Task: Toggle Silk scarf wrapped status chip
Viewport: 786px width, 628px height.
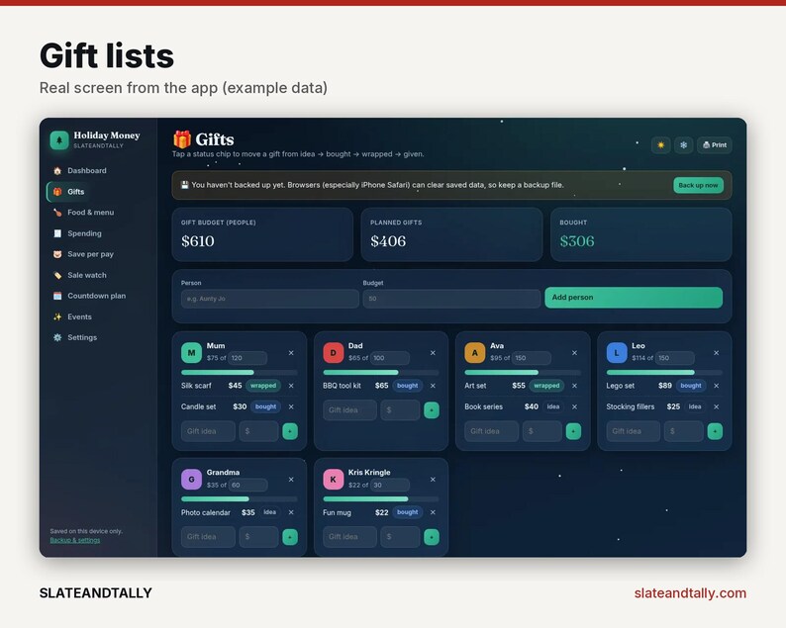Action: click(x=263, y=386)
